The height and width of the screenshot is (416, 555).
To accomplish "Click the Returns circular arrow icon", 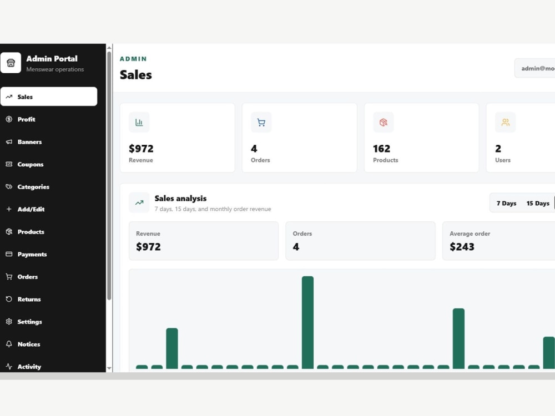I will pyautogui.click(x=9, y=299).
